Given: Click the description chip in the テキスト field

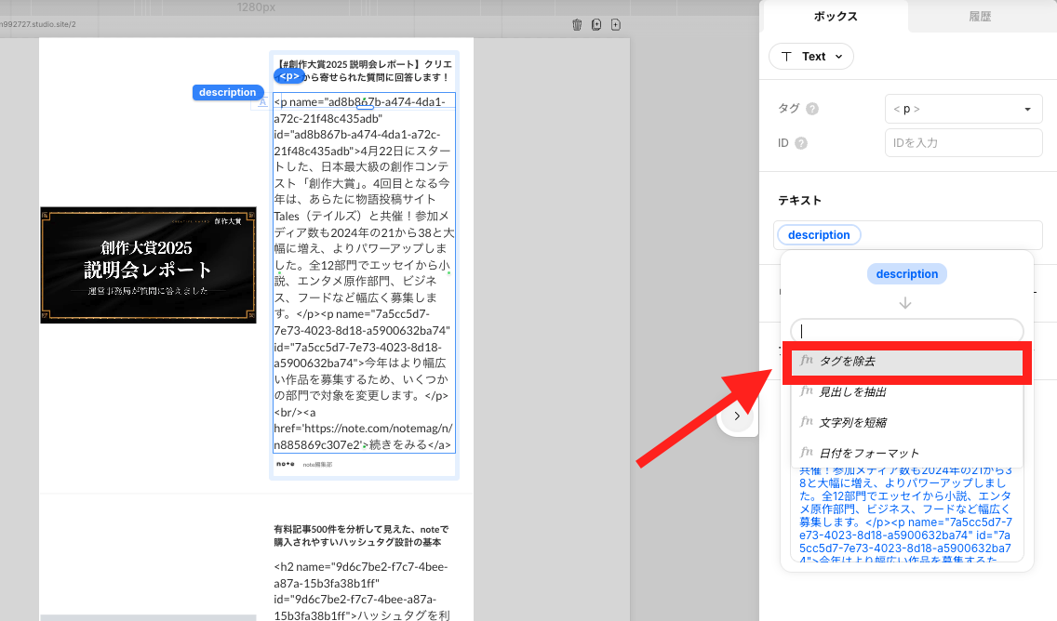Looking at the screenshot, I should point(819,234).
